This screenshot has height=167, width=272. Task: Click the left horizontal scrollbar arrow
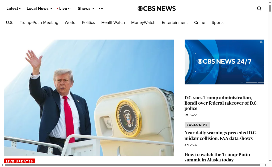pyautogui.click(x=2, y=165)
